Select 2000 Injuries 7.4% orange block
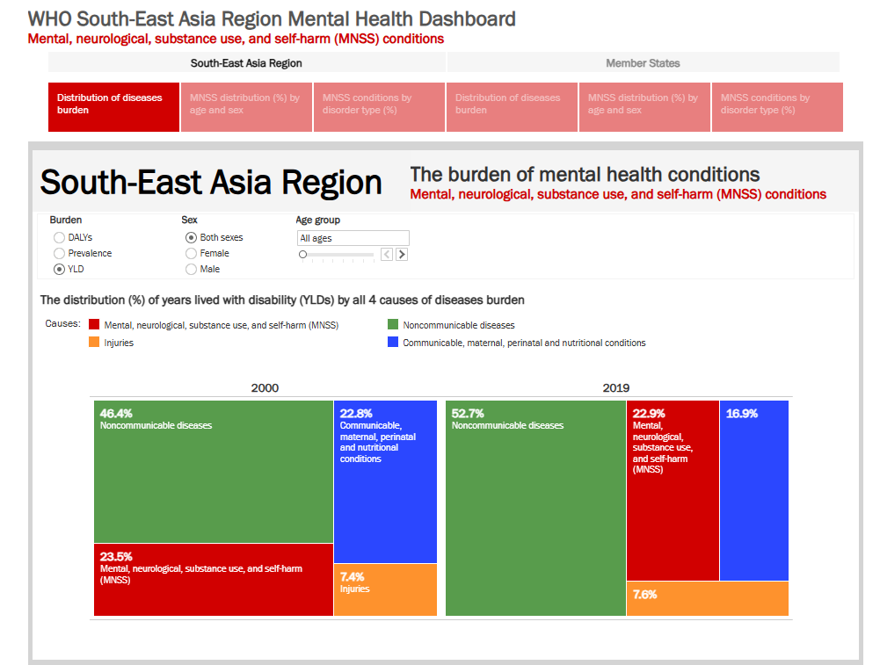Image resolution: width=880 pixels, height=665 pixels. [x=386, y=589]
